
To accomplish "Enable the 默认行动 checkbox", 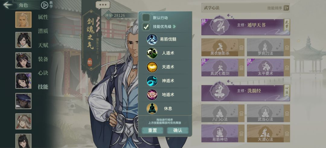I will 146,18.
